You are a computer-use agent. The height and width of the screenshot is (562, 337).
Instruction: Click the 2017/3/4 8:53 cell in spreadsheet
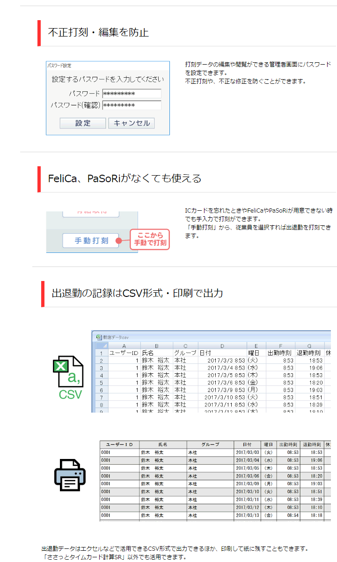click(x=222, y=368)
